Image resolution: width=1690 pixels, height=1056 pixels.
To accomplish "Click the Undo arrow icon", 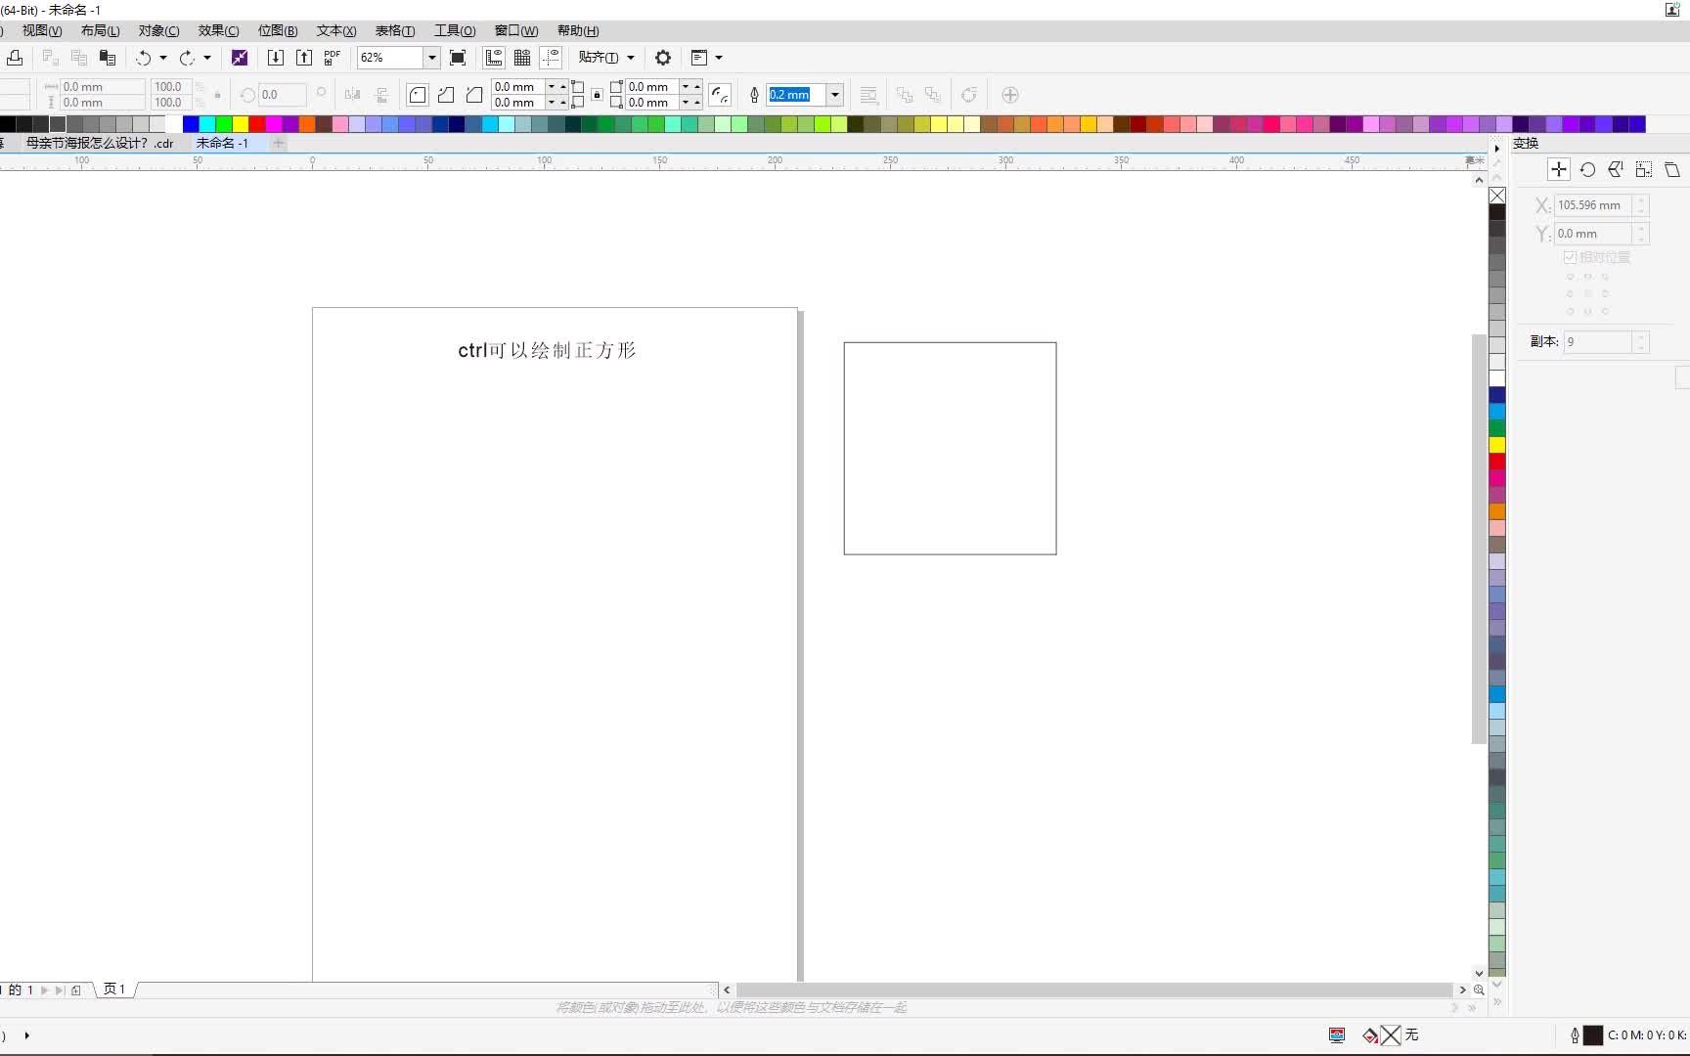I will pos(144,58).
